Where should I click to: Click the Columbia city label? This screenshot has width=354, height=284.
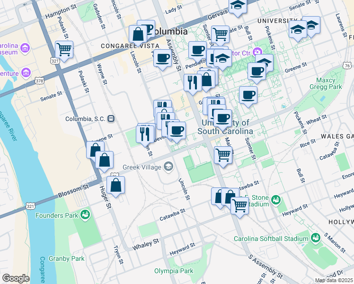[170, 31]
